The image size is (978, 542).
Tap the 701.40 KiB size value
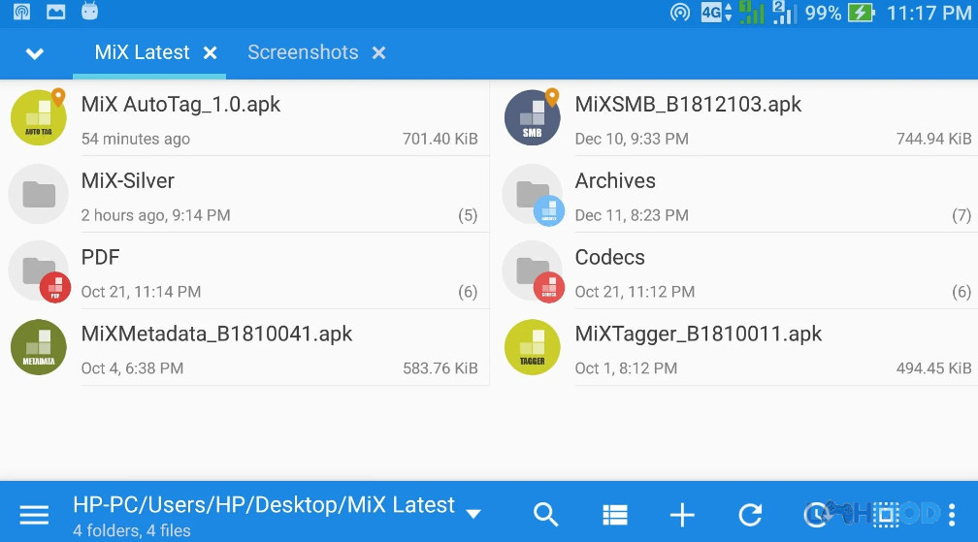(x=440, y=139)
